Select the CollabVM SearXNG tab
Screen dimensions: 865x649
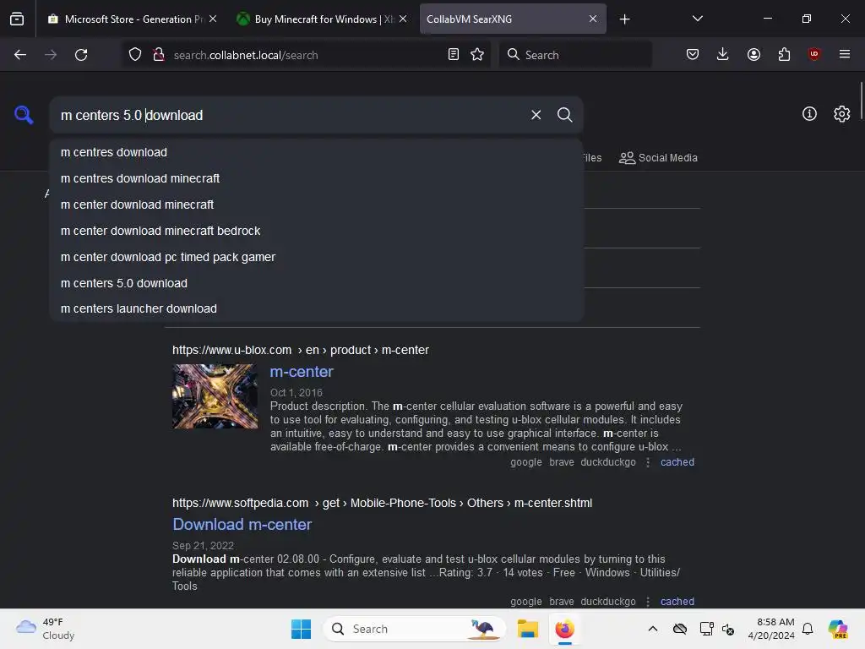[513, 19]
